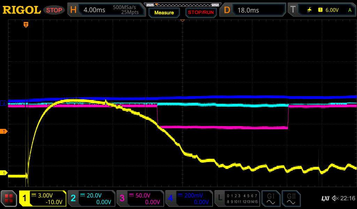Click the waveform memory position bar at top
The width and height of the screenshot is (357, 209).
pyautogui.click(x=182, y=5)
